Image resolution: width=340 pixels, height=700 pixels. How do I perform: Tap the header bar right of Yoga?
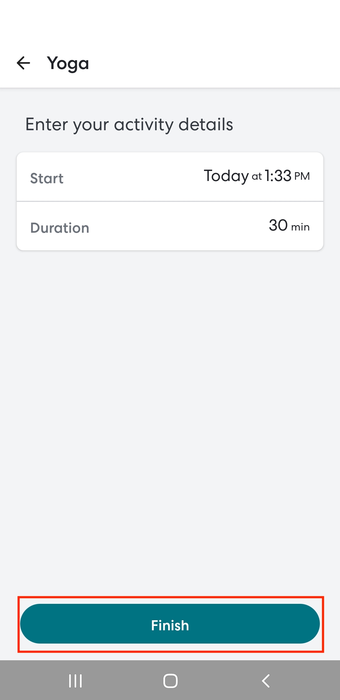[x=220, y=63]
